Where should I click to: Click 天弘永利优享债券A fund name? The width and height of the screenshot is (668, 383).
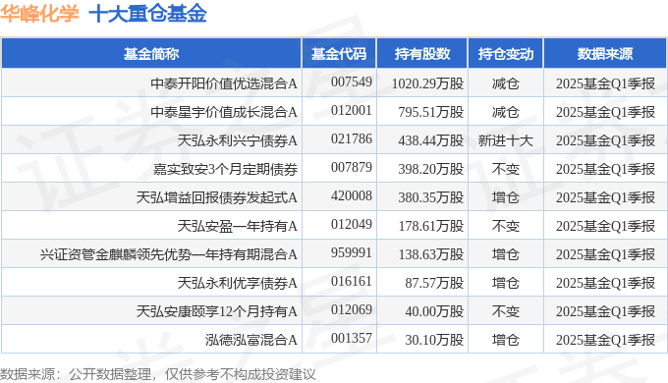click(x=238, y=283)
